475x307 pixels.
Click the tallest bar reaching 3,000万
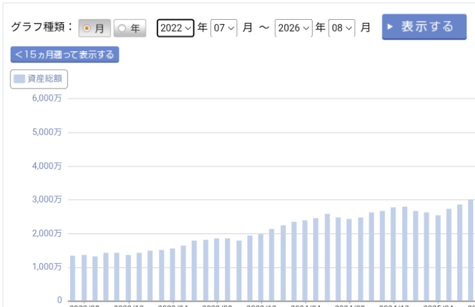471,250
